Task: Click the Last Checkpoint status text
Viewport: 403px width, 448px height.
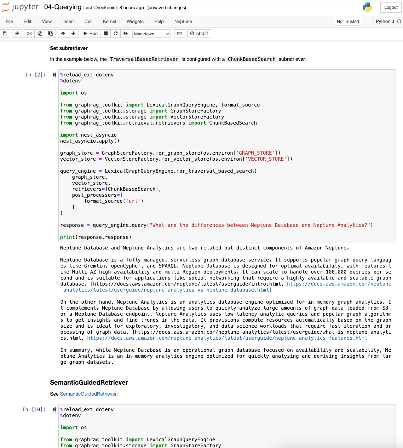Action: pos(114,8)
